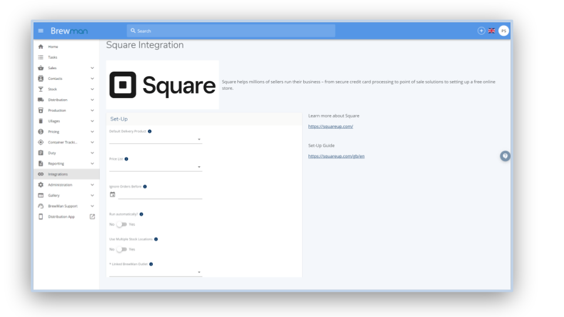
Task: Click the Tasks list icon
Action: point(41,57)
